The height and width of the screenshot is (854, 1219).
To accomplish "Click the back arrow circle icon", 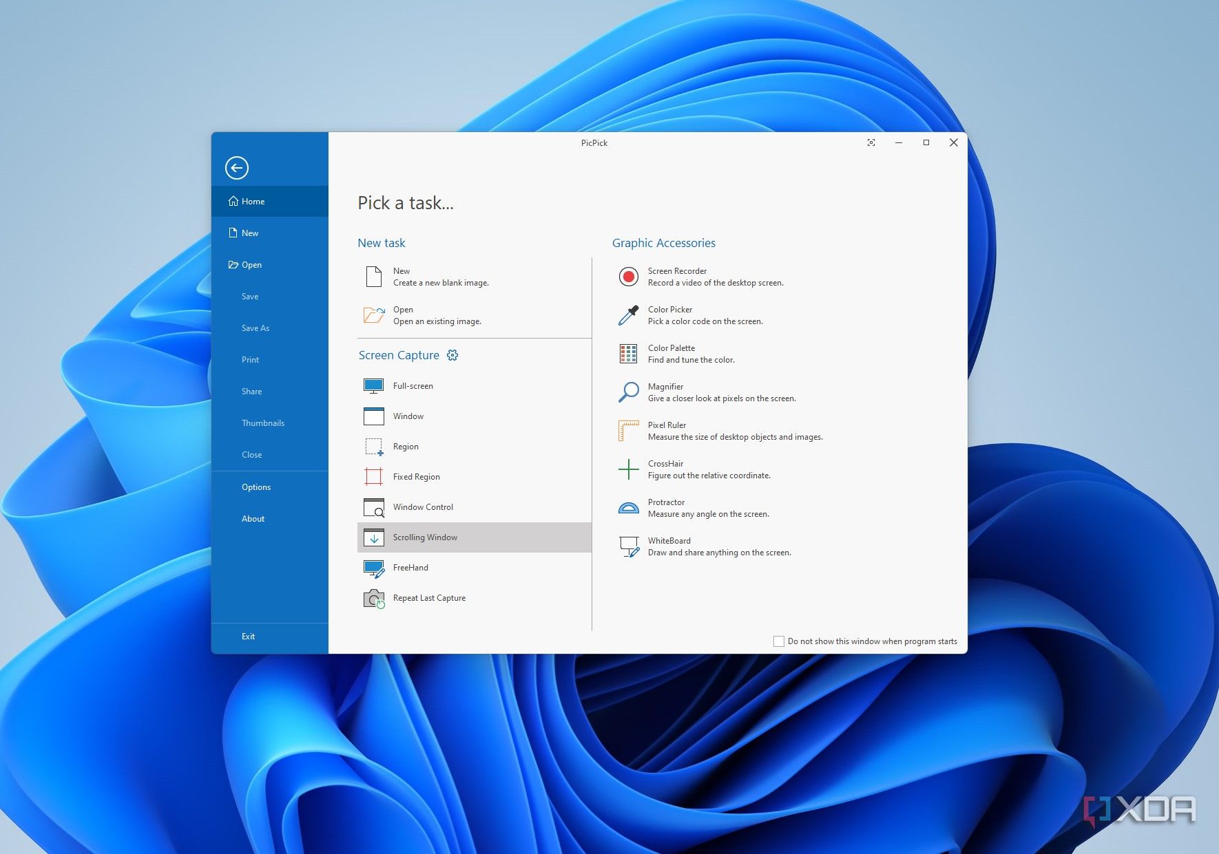I will [x=236, y=168].
